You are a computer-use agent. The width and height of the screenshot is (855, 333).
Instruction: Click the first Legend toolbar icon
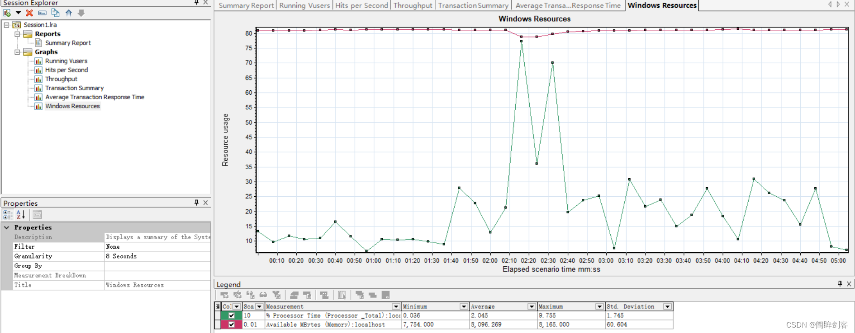[x=224, y=295]
